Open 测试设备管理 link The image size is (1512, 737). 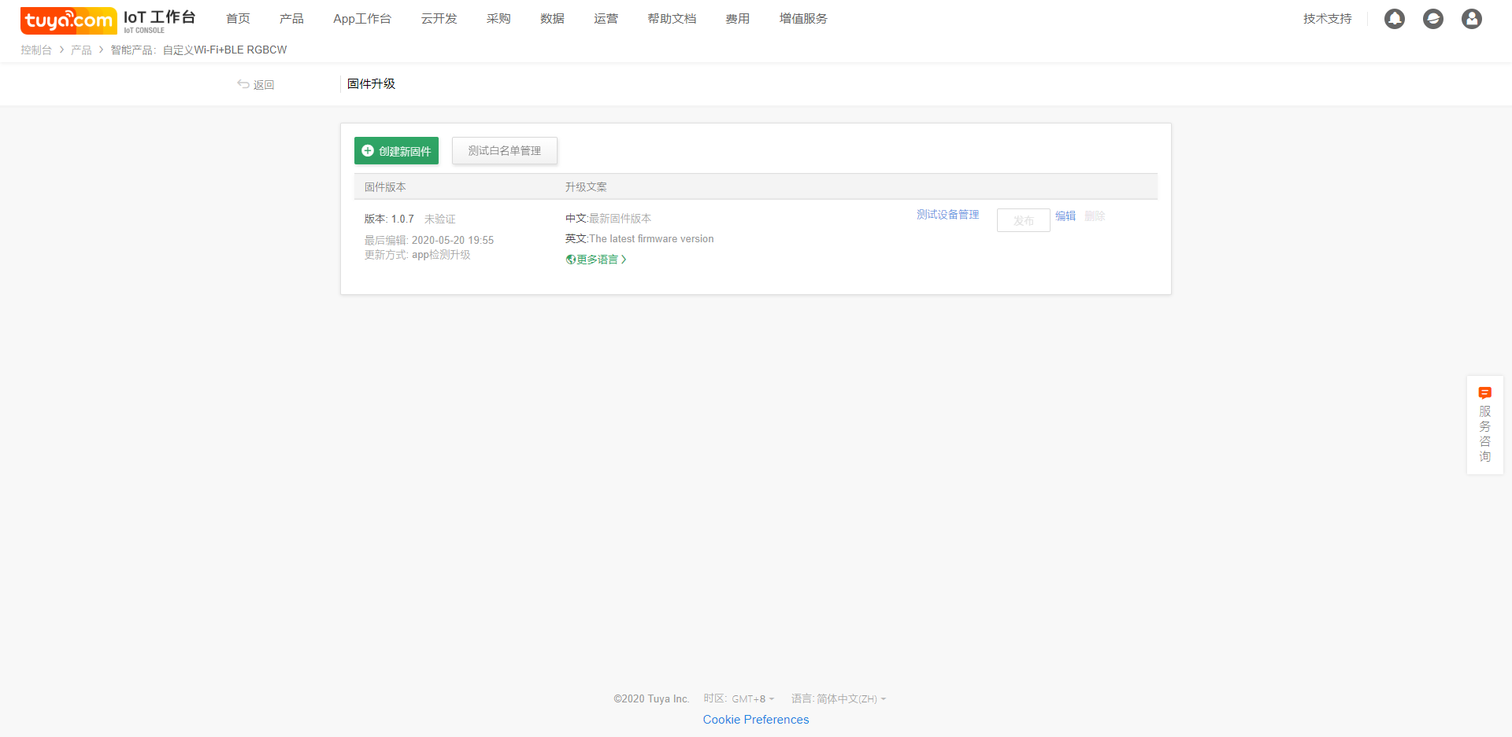(x=947, y=215)
